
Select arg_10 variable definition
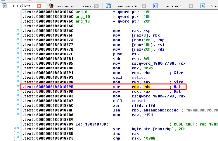pos(83,17)
